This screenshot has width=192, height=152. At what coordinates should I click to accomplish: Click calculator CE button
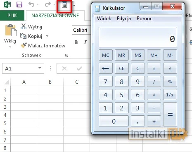click(x=122, y=68)
